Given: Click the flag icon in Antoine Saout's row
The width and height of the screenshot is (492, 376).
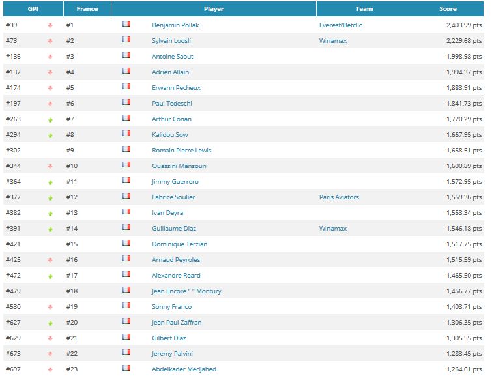Looking at the screenshot, I should click(x=126, y=55).
